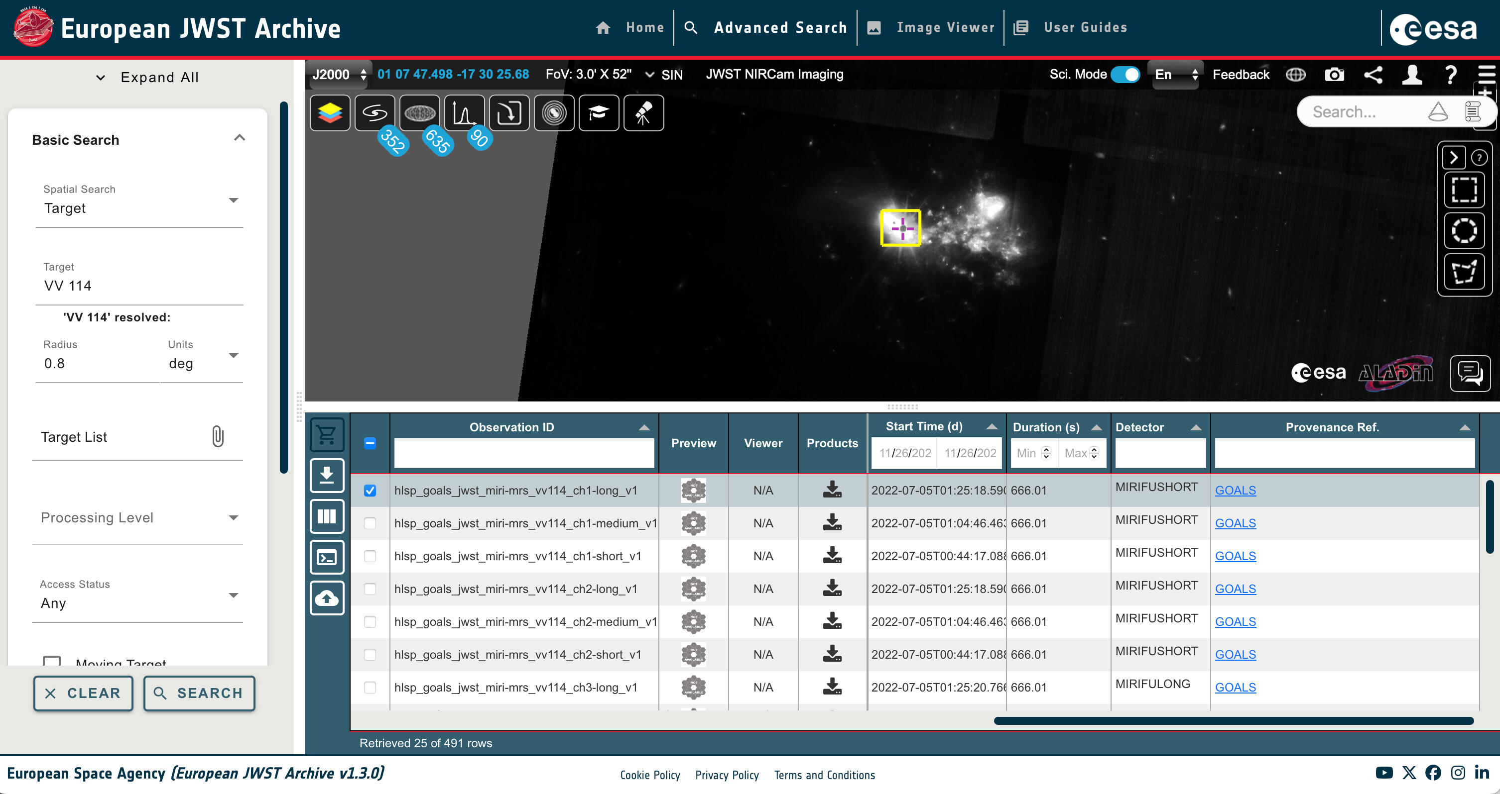Screen dimensions: 1500x794
Task: Collapse the Basic Search panel
Action: coord(240,138)
